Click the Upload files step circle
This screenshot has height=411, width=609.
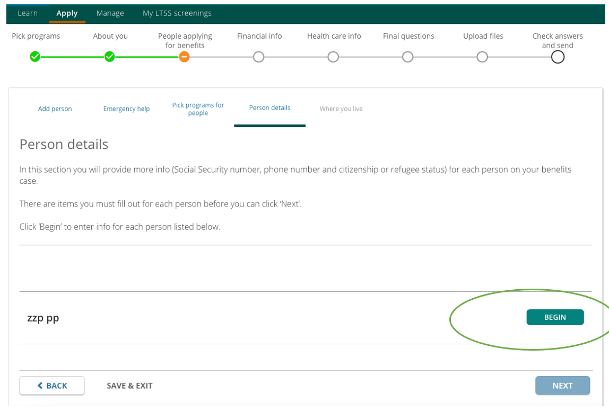pos(482,57)
